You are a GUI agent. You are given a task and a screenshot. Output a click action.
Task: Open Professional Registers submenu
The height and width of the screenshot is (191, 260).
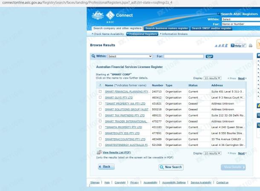[142, 34]
